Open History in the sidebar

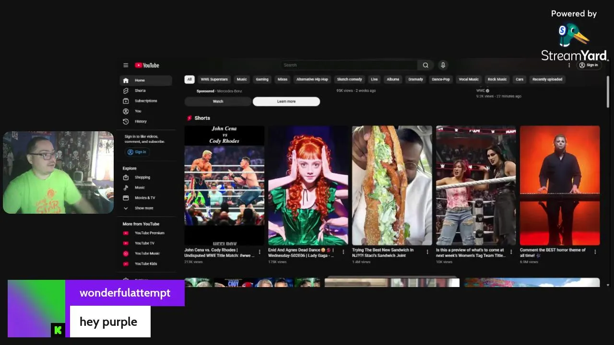click(146, 121)
